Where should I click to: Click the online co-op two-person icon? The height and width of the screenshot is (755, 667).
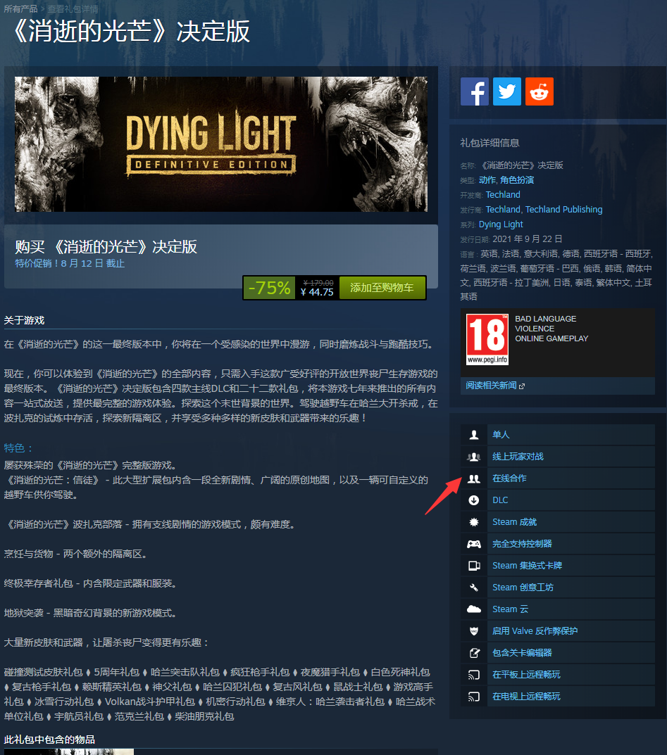click(474, 478)
